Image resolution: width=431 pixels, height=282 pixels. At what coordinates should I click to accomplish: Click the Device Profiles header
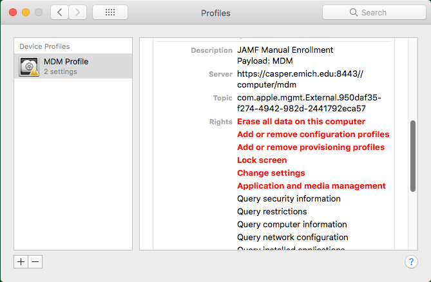coord(44,46)
